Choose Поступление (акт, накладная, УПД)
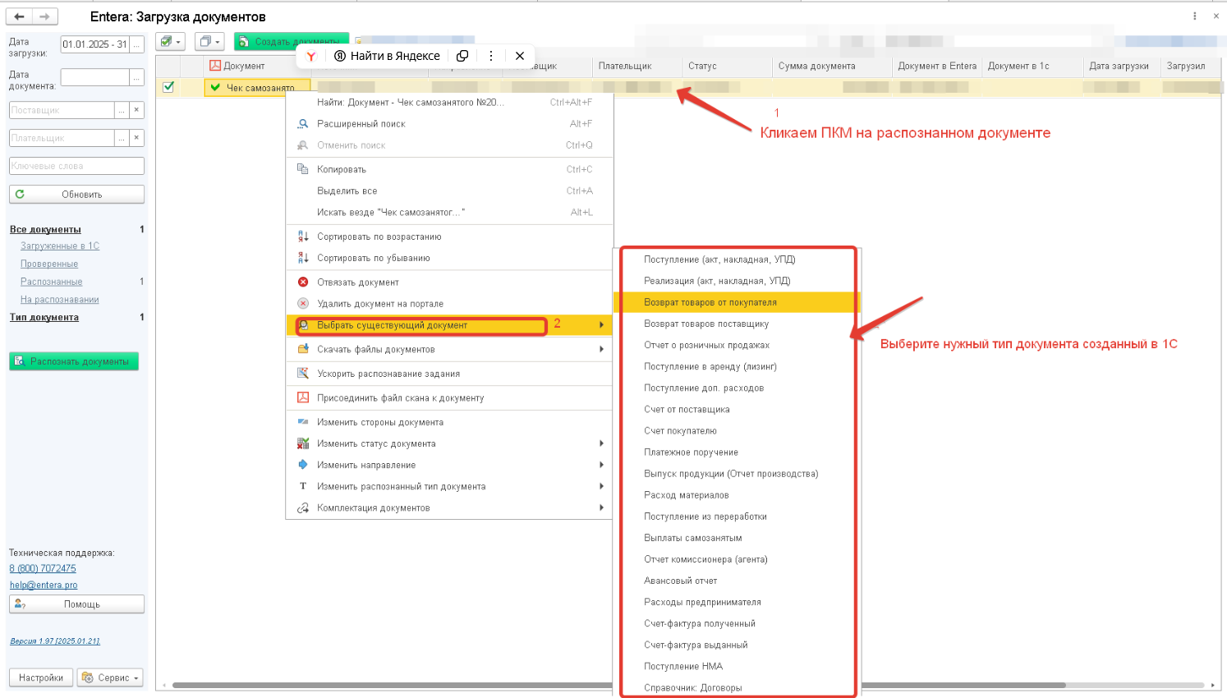 [x=737, y=259]
